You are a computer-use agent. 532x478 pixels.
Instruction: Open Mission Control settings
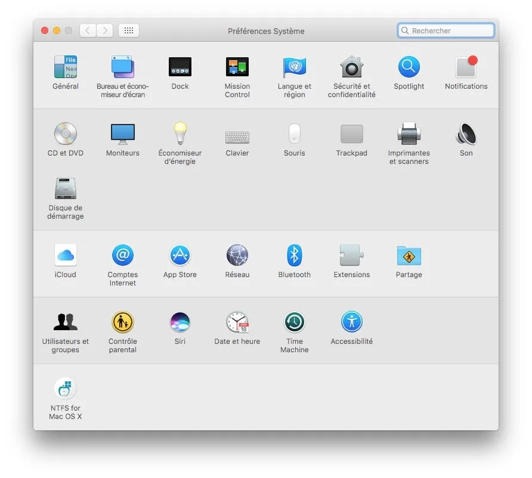(x=237, y=67)
